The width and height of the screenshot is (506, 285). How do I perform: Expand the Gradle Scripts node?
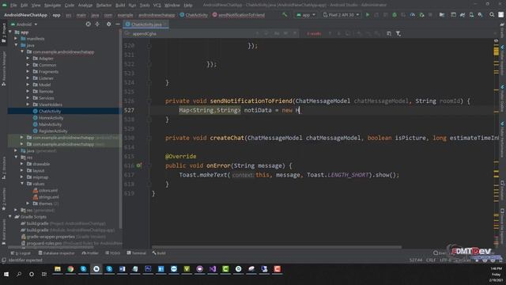pyautogui.click(x=10, y=216)
